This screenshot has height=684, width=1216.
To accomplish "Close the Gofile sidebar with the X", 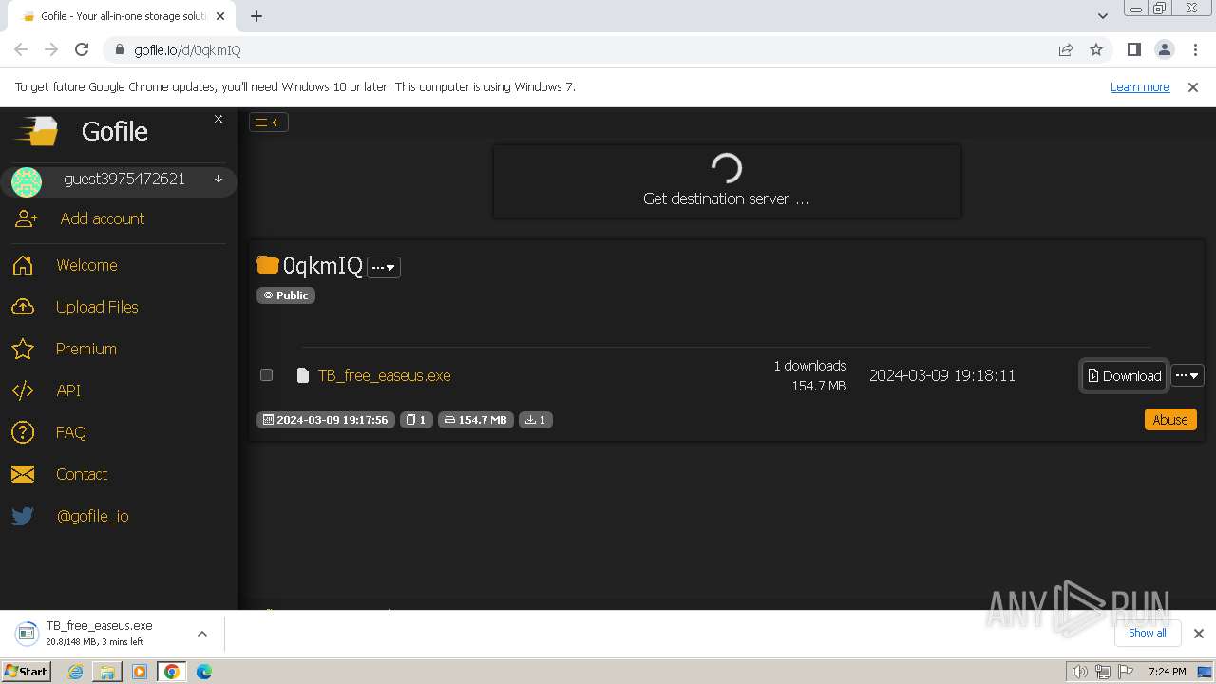I will click(218, 119).
